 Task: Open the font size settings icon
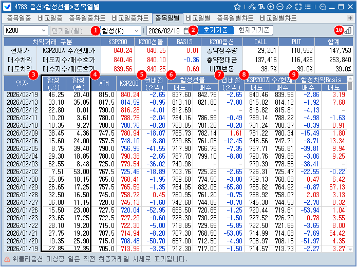261,7
